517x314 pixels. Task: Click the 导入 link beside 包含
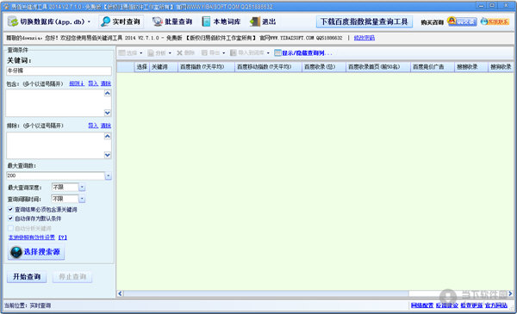click(93, 83)
